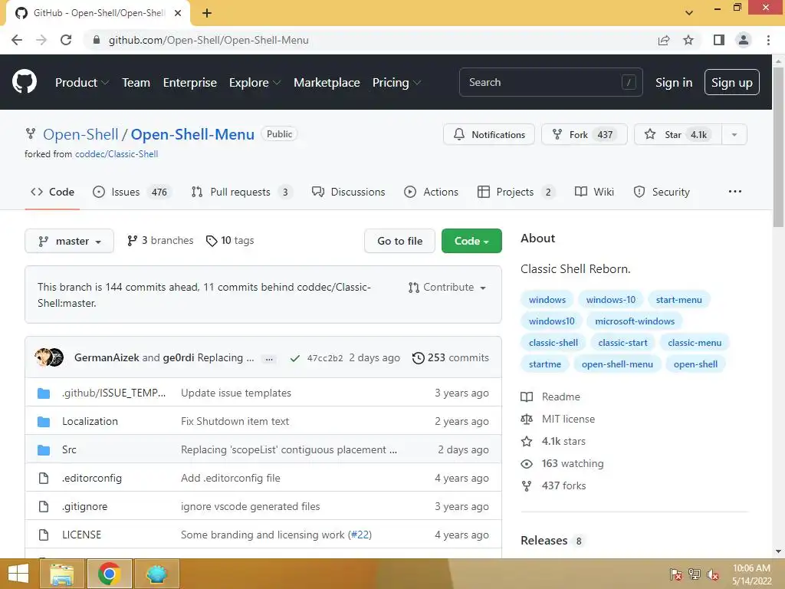The image size is (785, 589).
Task: Select the Discussions tab
Action: tap(349, 192)
